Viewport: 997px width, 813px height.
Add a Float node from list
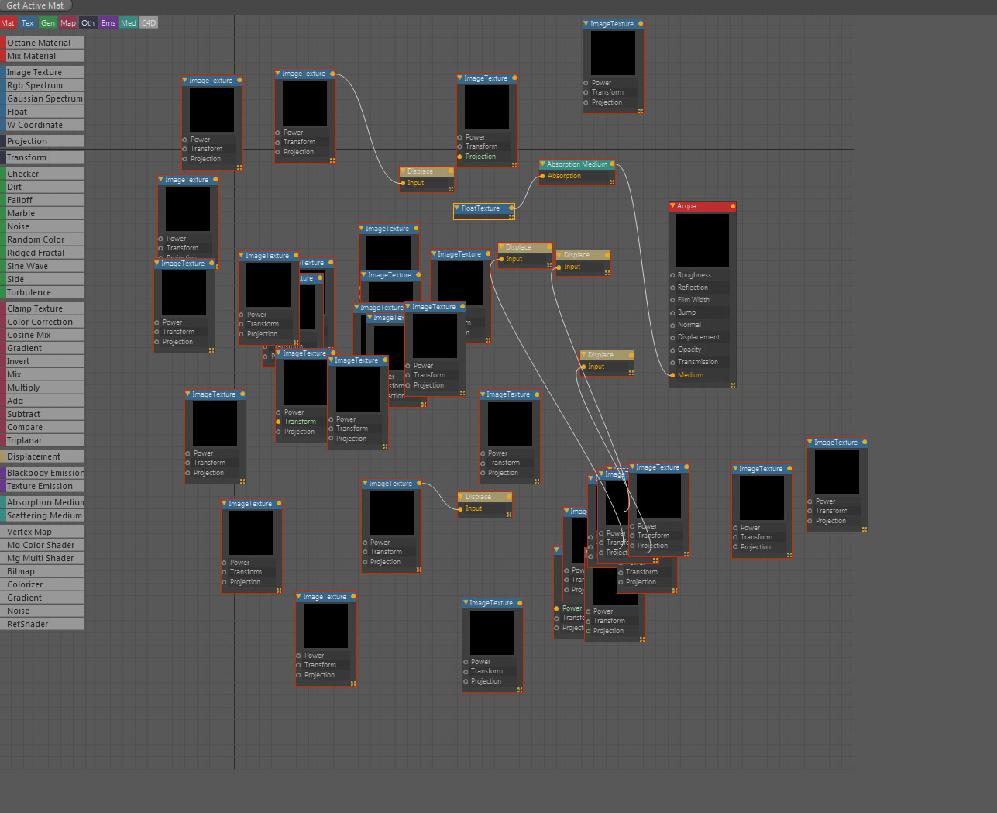point(42,112)
